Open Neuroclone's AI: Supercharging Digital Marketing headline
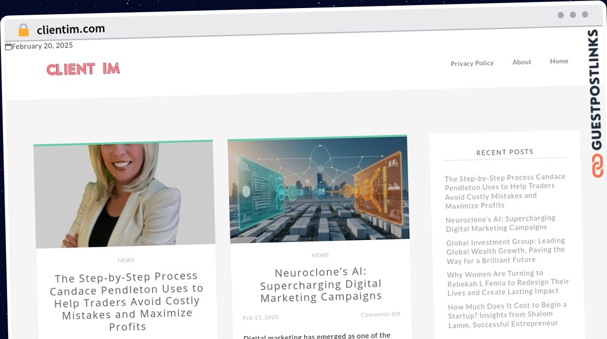 click(x=321, y=284)
